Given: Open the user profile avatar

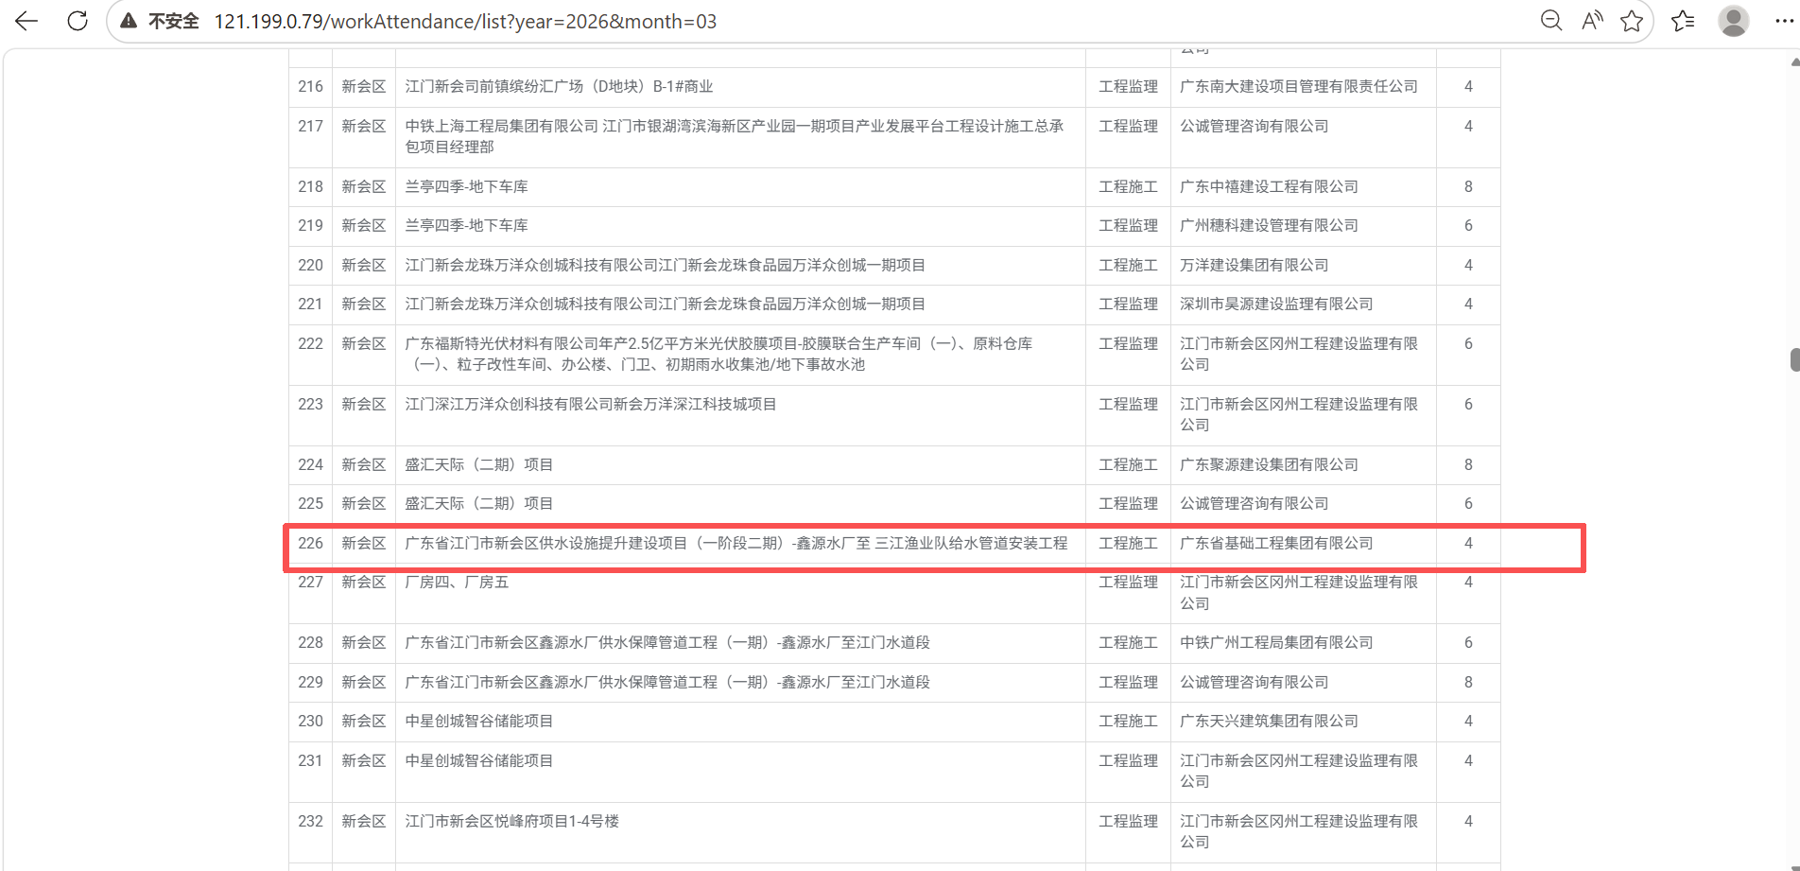Looking at the screenshot, I should 1733,21.
